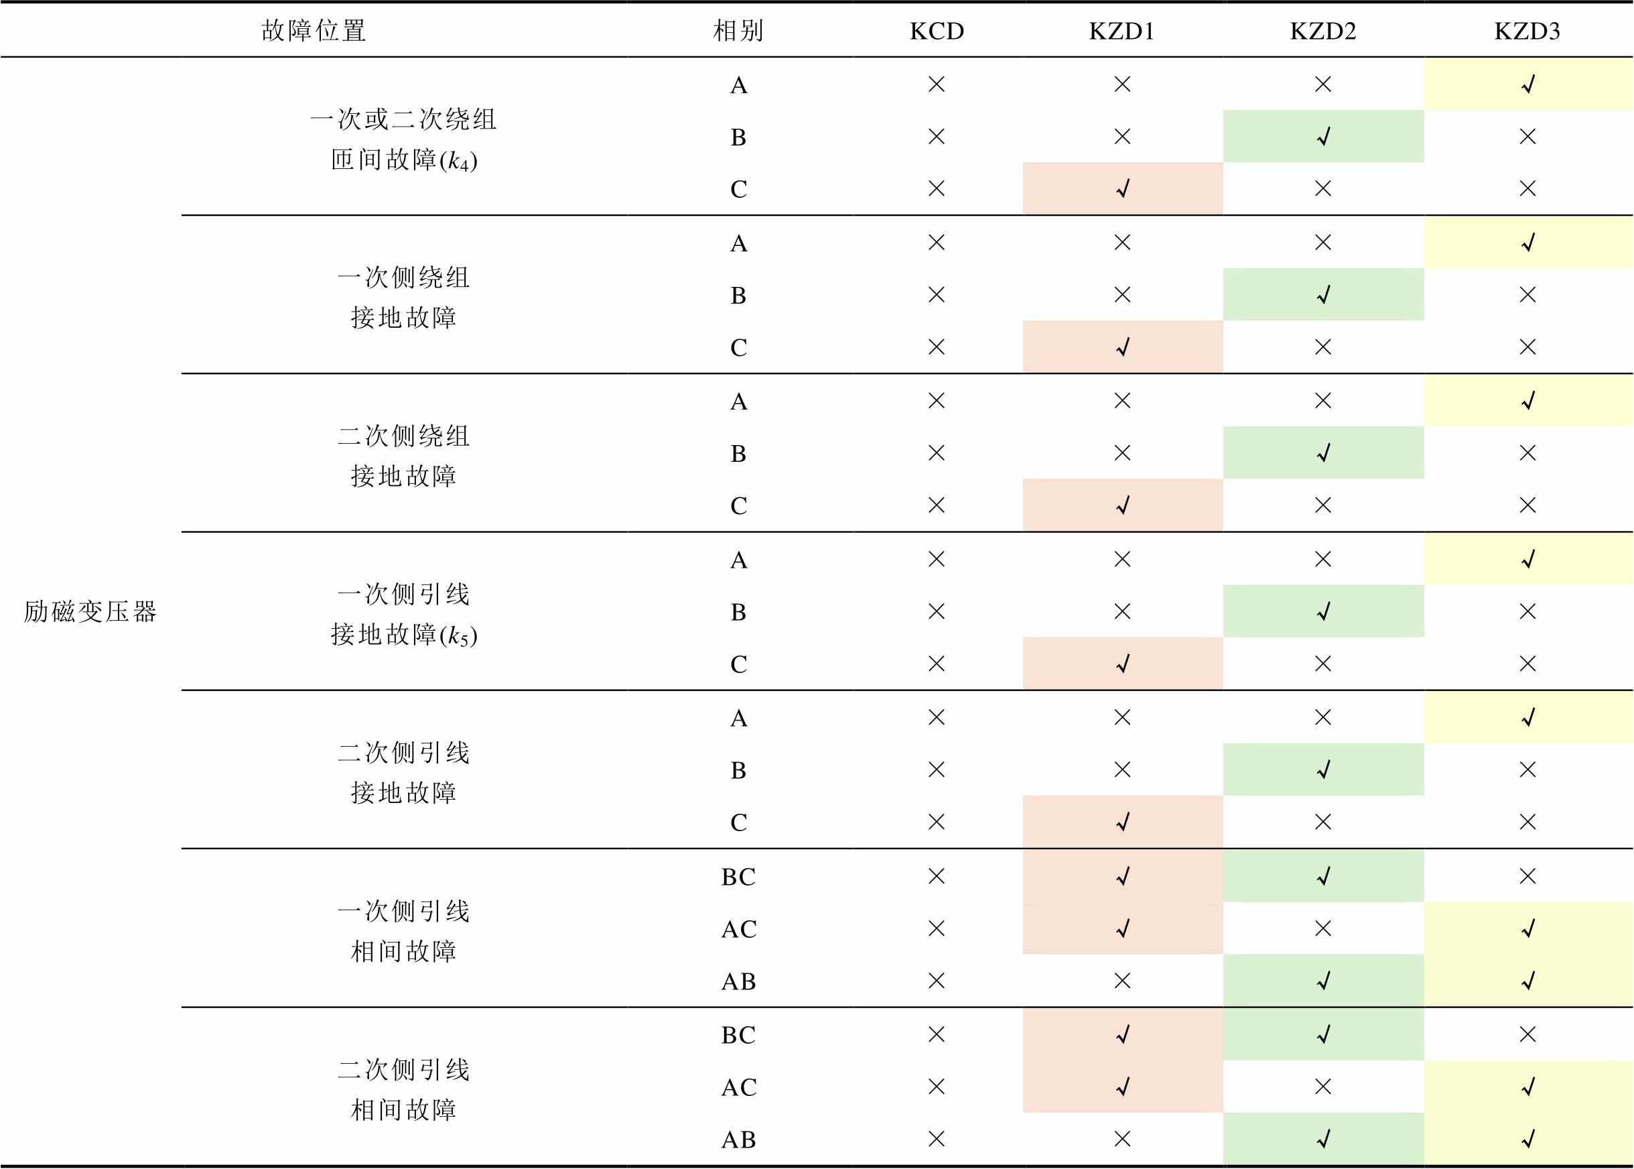Select the 二次侧绕组接地故障 label
The image size is (1634, 1169).
(404, 456)
